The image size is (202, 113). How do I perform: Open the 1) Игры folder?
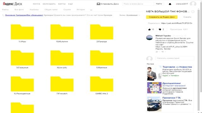point(22,32)
